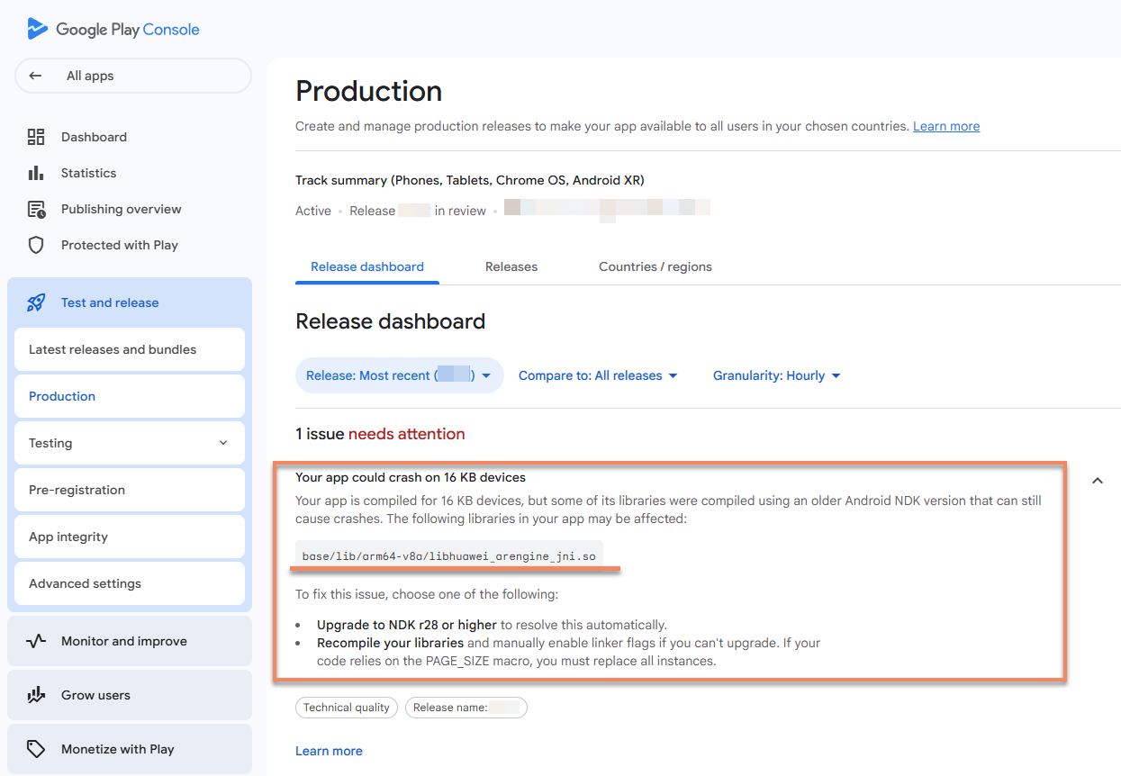
Task: Open Pre-registration page
Action: pyautogui.click(x=130, y=490)
